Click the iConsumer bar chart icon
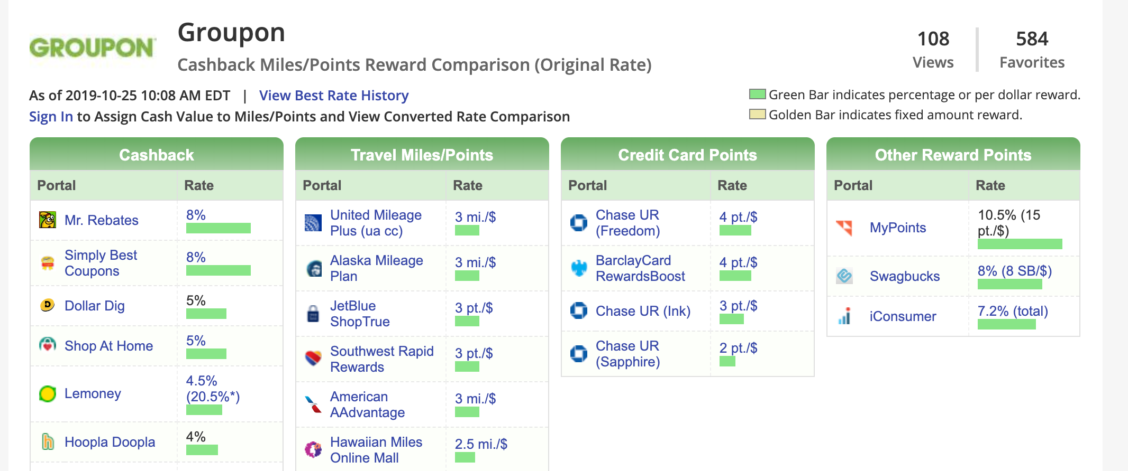Viewport: 1128px width, 471px height. pyautogui.click(x=844, y=316)
